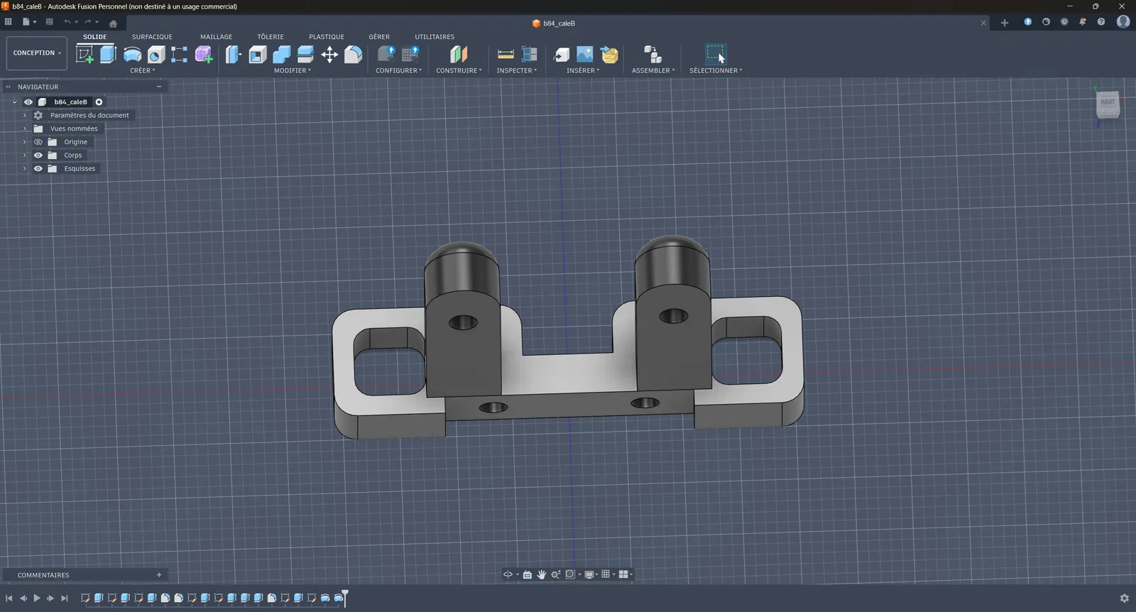Show the Origine folder with eye icon
Screen dimensions: 1136x612
coord(38,142)
